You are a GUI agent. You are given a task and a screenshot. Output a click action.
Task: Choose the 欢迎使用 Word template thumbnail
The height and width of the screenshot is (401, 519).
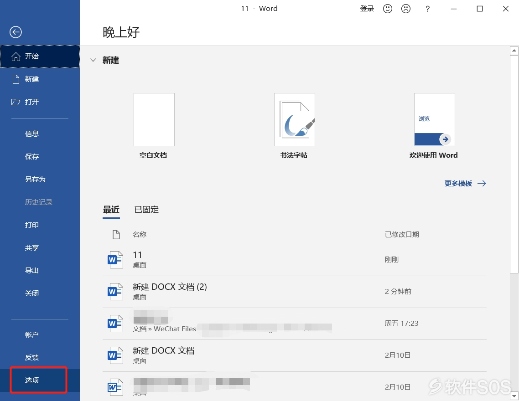[x=435, y=120]
